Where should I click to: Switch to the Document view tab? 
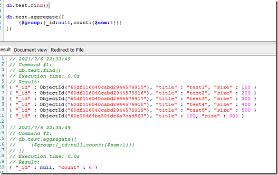[x=31, y=50]
